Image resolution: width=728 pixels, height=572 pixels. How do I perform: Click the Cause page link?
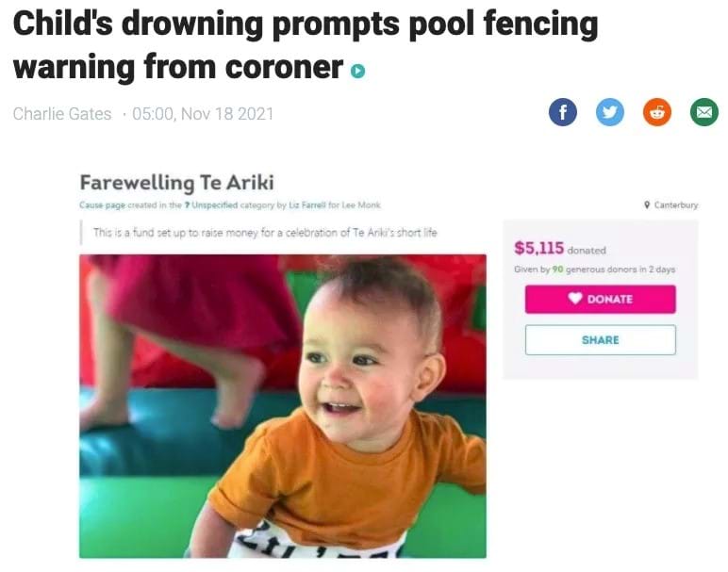point(102,205)
